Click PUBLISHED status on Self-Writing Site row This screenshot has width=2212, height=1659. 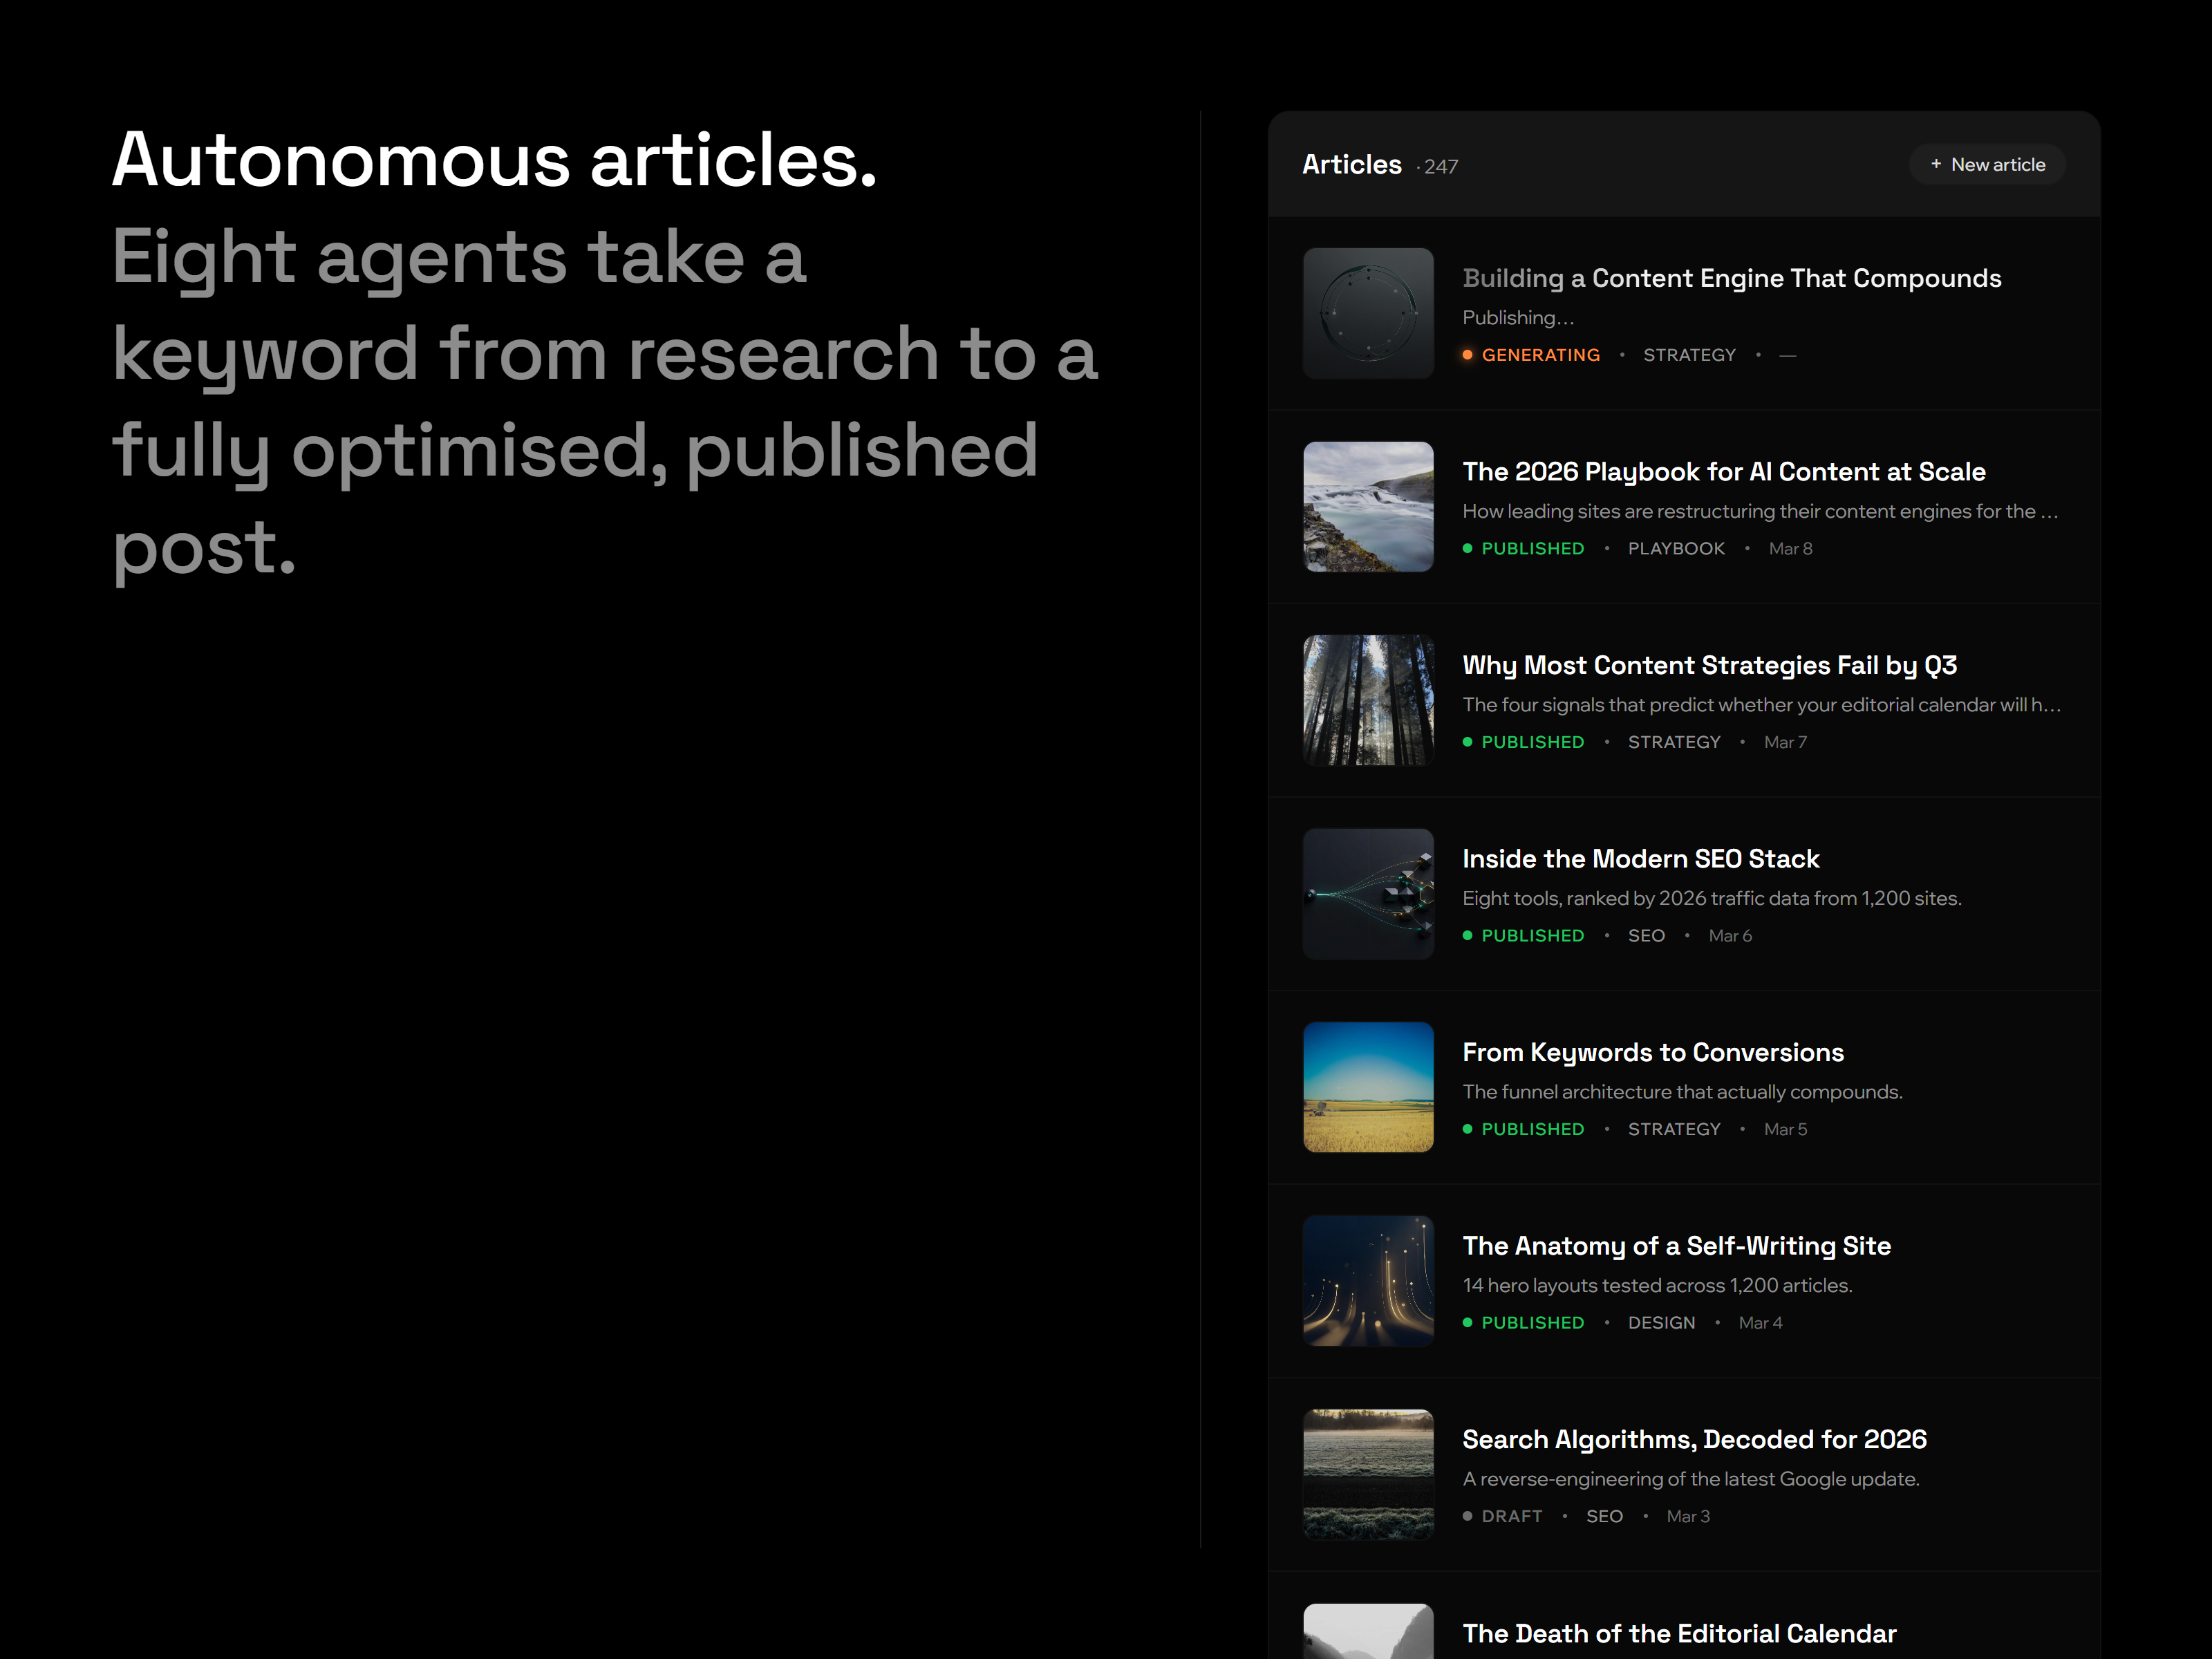tap(1533, 1323)
